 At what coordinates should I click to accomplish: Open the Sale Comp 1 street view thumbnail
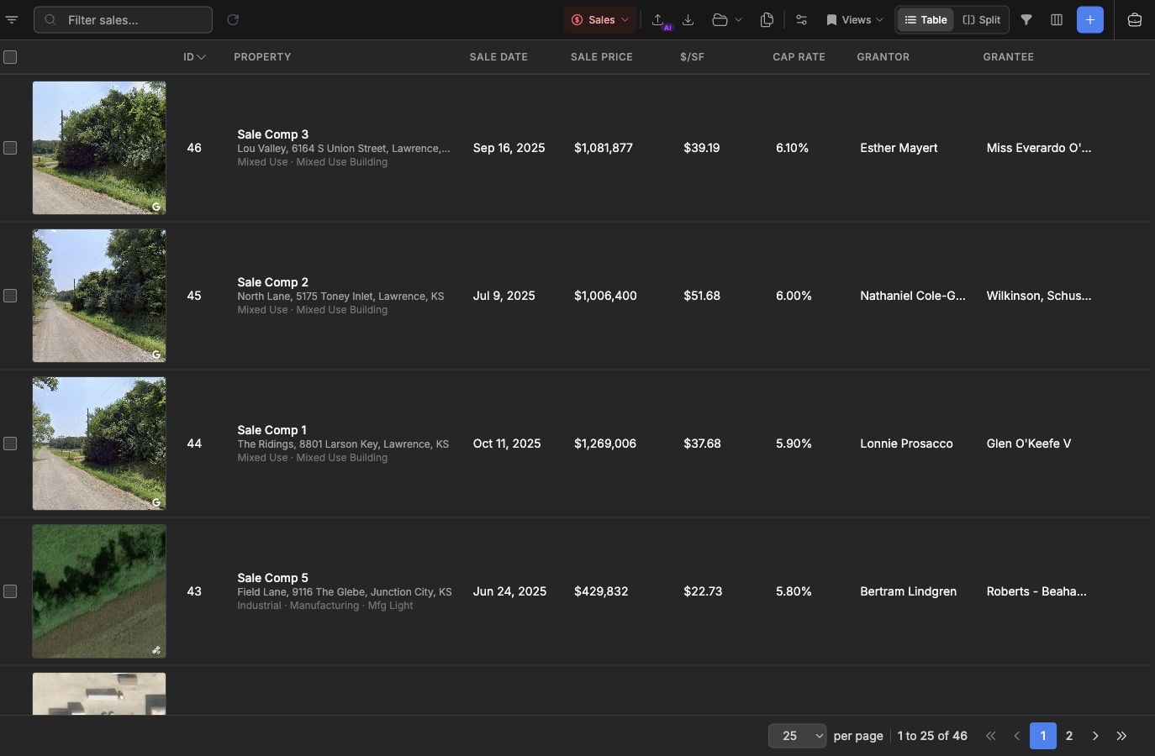click(x=99, y=444)
